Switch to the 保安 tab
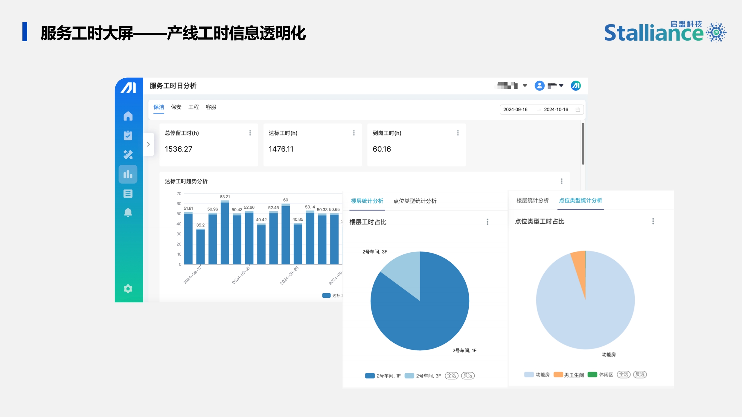This screenshot has height=417, width=742. 176,107
